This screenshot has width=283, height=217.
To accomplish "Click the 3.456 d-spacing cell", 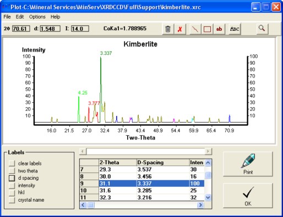I will click(163, 176).
